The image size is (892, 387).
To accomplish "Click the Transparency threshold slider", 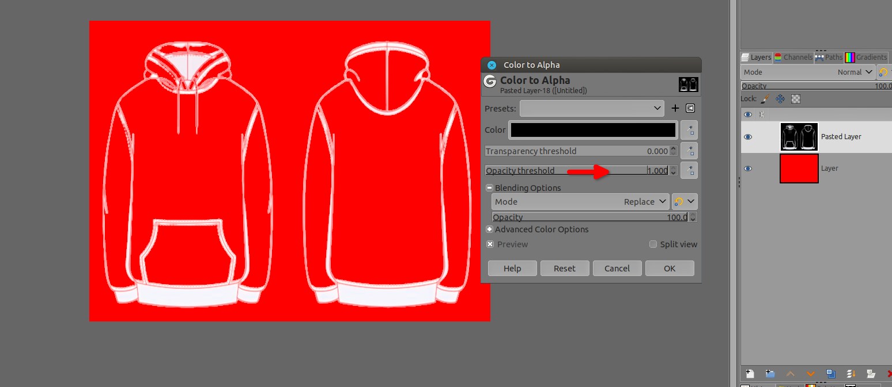I will point(577,151).
